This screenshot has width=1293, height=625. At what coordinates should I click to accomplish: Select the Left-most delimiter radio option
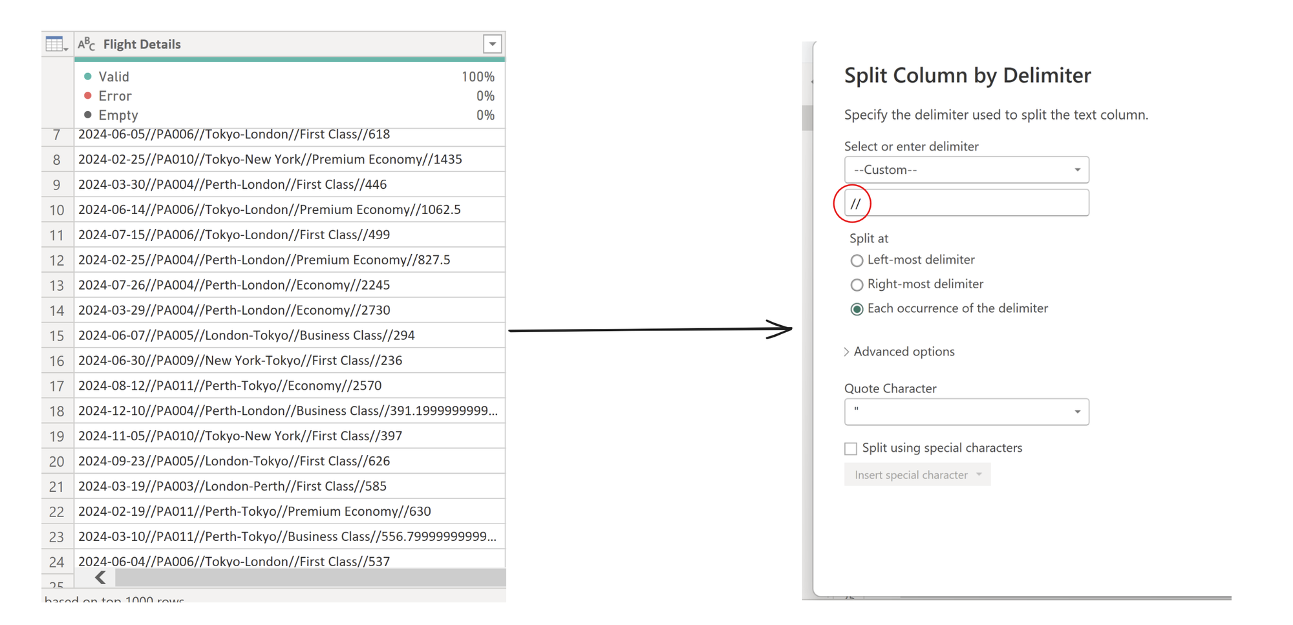coord(857,260)
